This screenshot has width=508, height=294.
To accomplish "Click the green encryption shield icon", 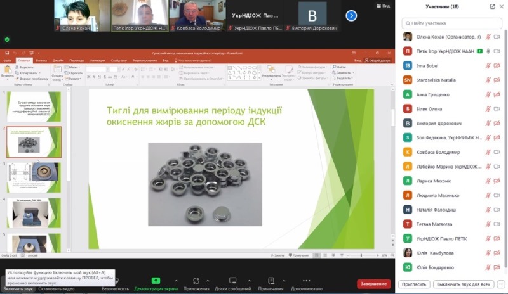I will (x=7, y=40).
